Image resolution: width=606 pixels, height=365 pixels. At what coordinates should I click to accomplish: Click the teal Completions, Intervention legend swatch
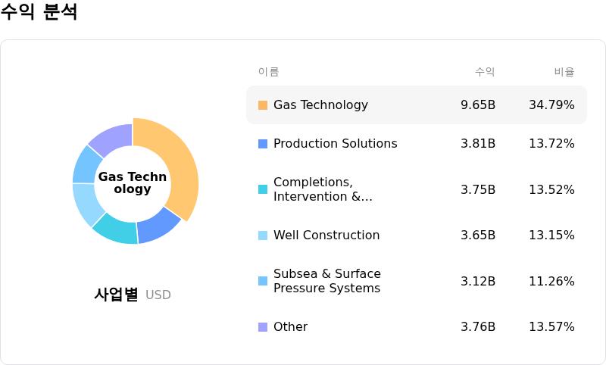(263, 189)
